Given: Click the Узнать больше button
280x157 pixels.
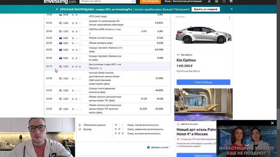Looking at the screenshot, I should tap(203, 82).
